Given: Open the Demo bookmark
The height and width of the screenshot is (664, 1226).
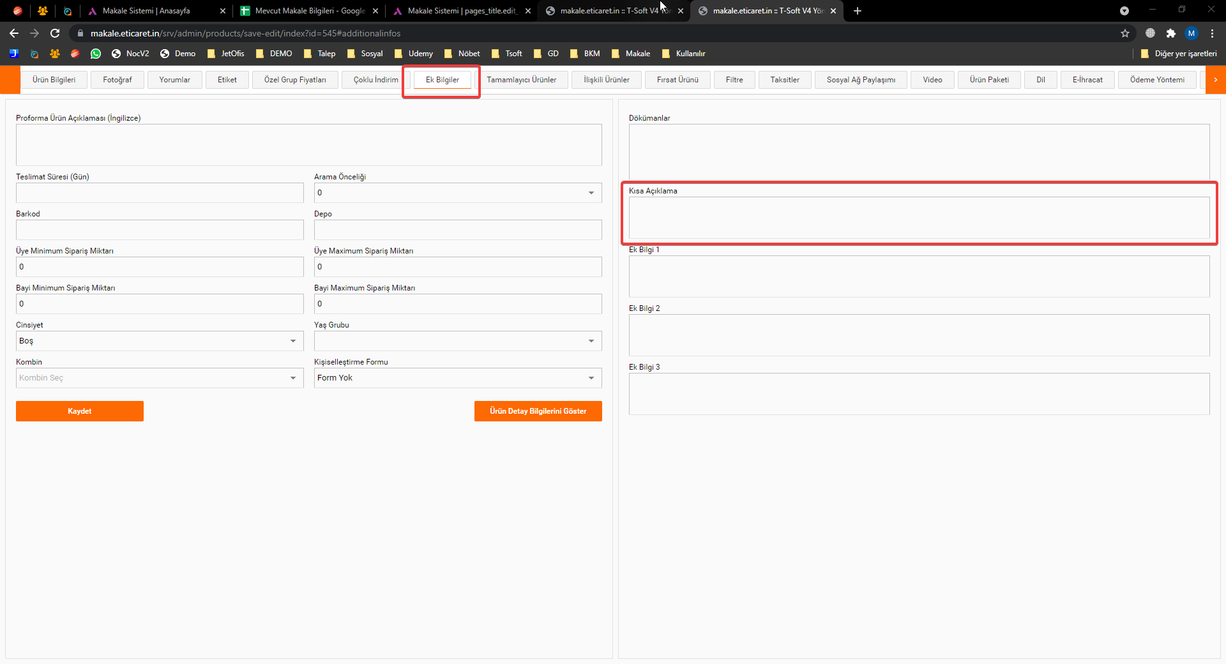Looking at the screenshot, I should pyautogui.click(x=178, y=54).
